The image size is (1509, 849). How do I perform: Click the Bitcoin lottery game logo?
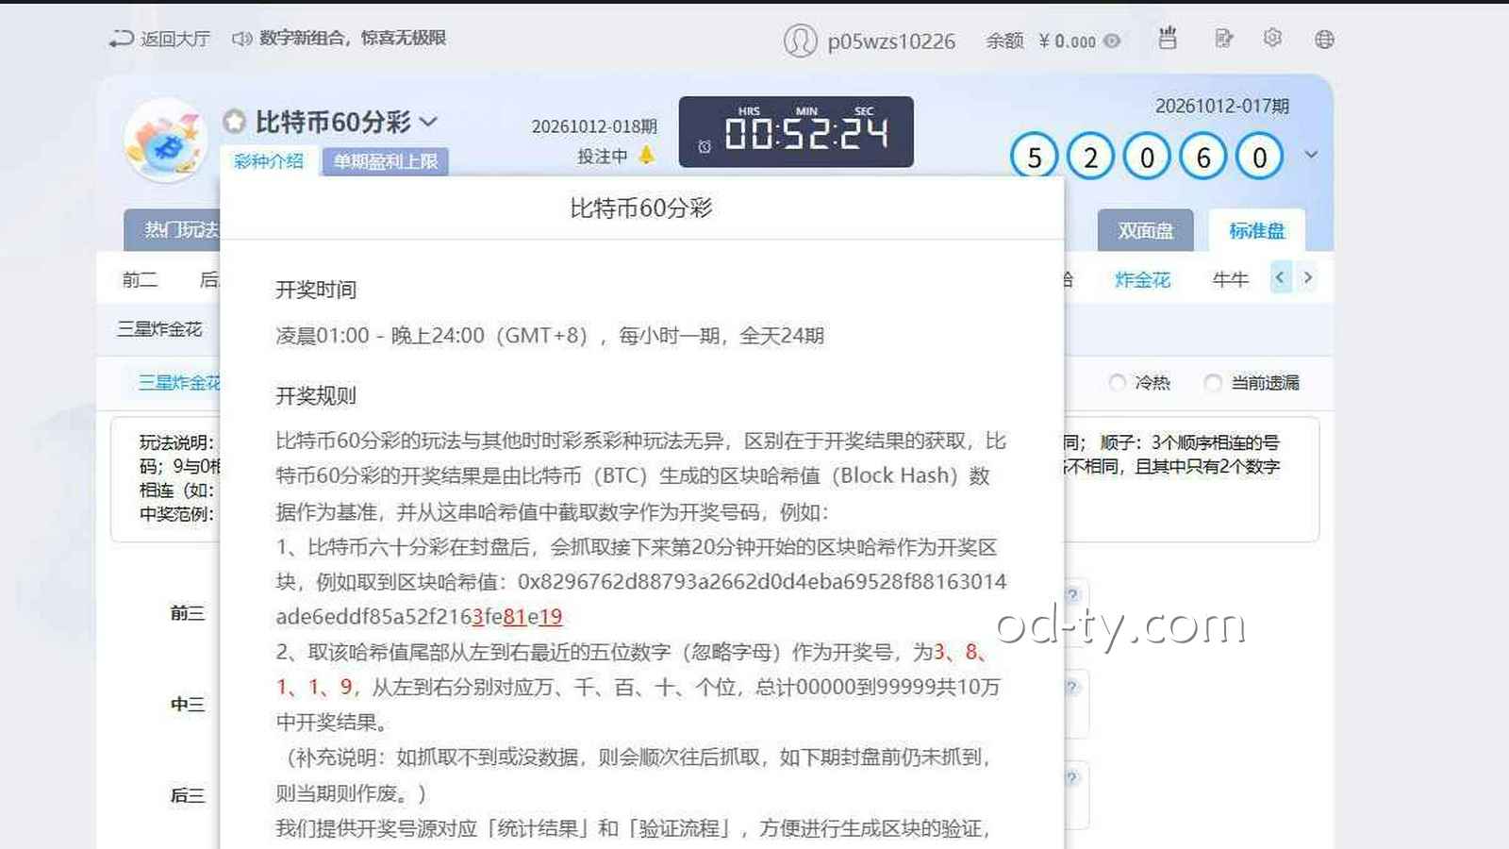[166, 141]
